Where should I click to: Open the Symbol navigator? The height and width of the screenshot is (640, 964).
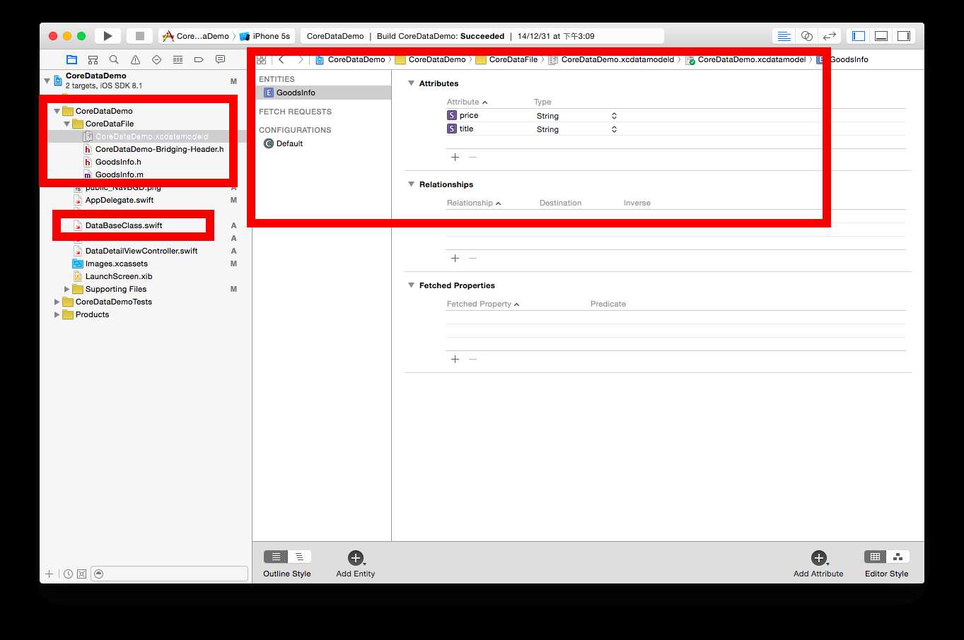click(x=93, y=60)
